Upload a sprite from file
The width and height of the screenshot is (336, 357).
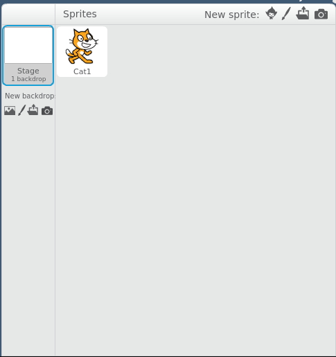tap(303, 13)
